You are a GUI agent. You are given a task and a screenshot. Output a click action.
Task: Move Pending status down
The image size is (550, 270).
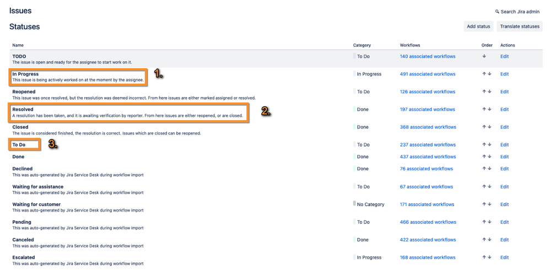[x=489, y=222]
